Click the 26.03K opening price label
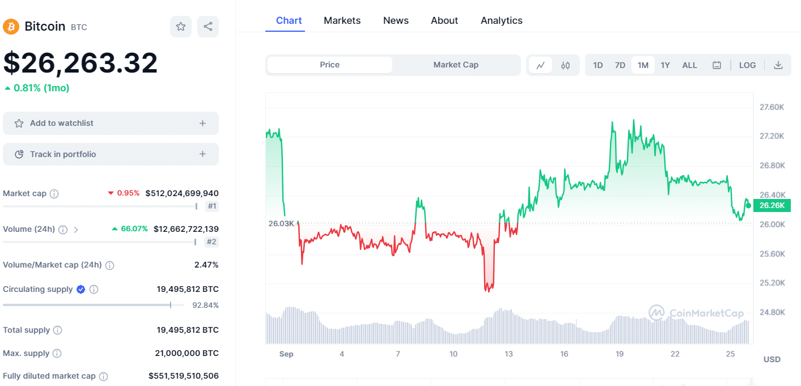Image resolution: width=801 pixels, height=386 pixels. point(281,223)
